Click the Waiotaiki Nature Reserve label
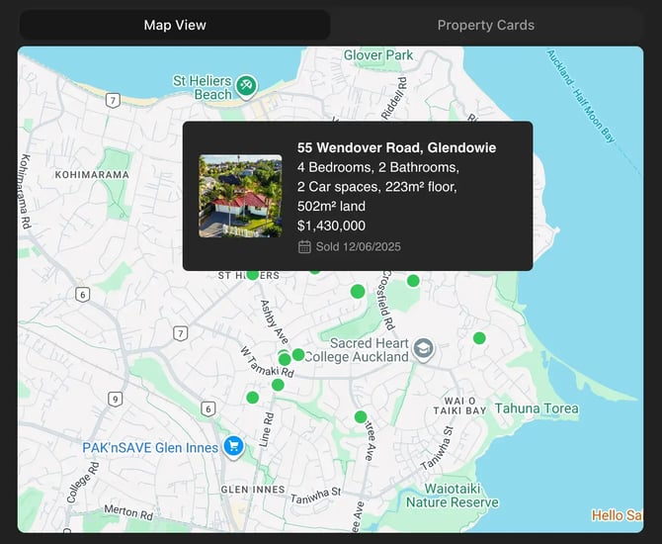Viewport: 662px width, 544px height. pyautogui.click(x=453, y=496)
